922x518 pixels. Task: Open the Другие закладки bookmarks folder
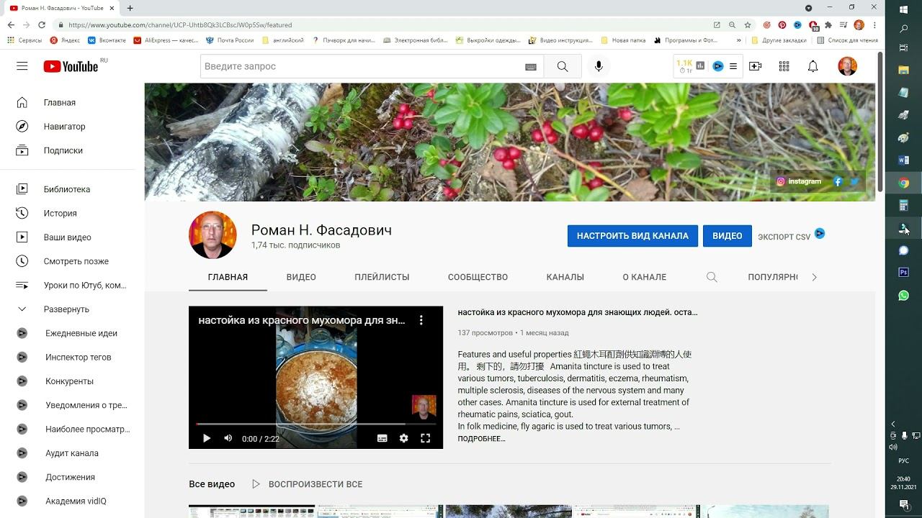coord(779,40)
